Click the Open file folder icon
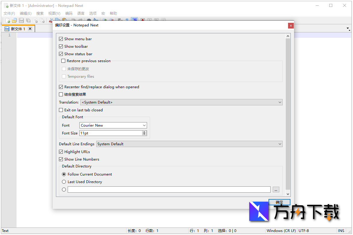 14,20
